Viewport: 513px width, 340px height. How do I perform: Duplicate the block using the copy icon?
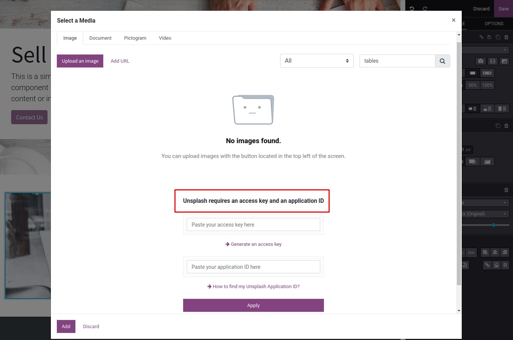point(498,37)
